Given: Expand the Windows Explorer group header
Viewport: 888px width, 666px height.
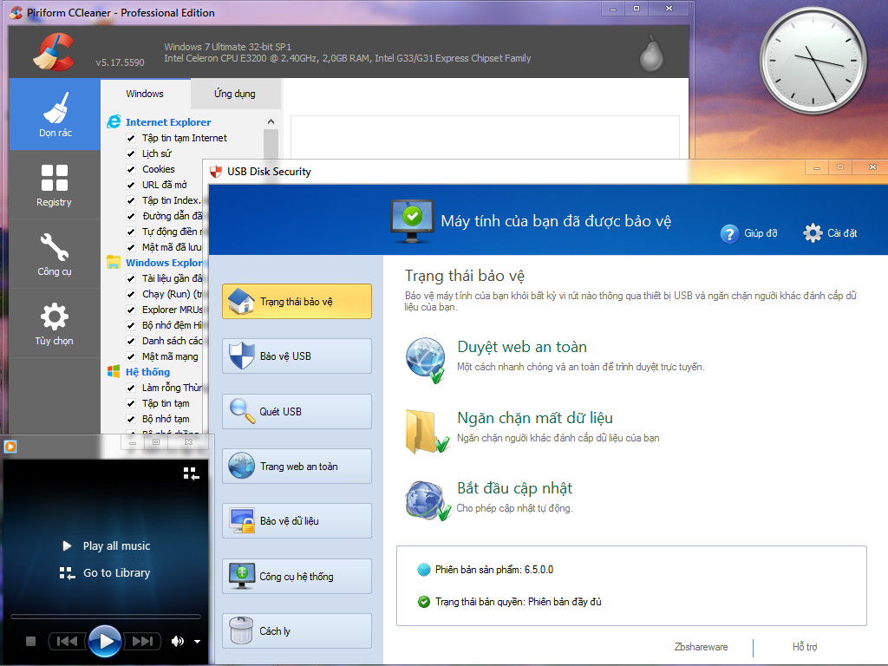Looking at the screenshot, I should (x=164, y=263).
